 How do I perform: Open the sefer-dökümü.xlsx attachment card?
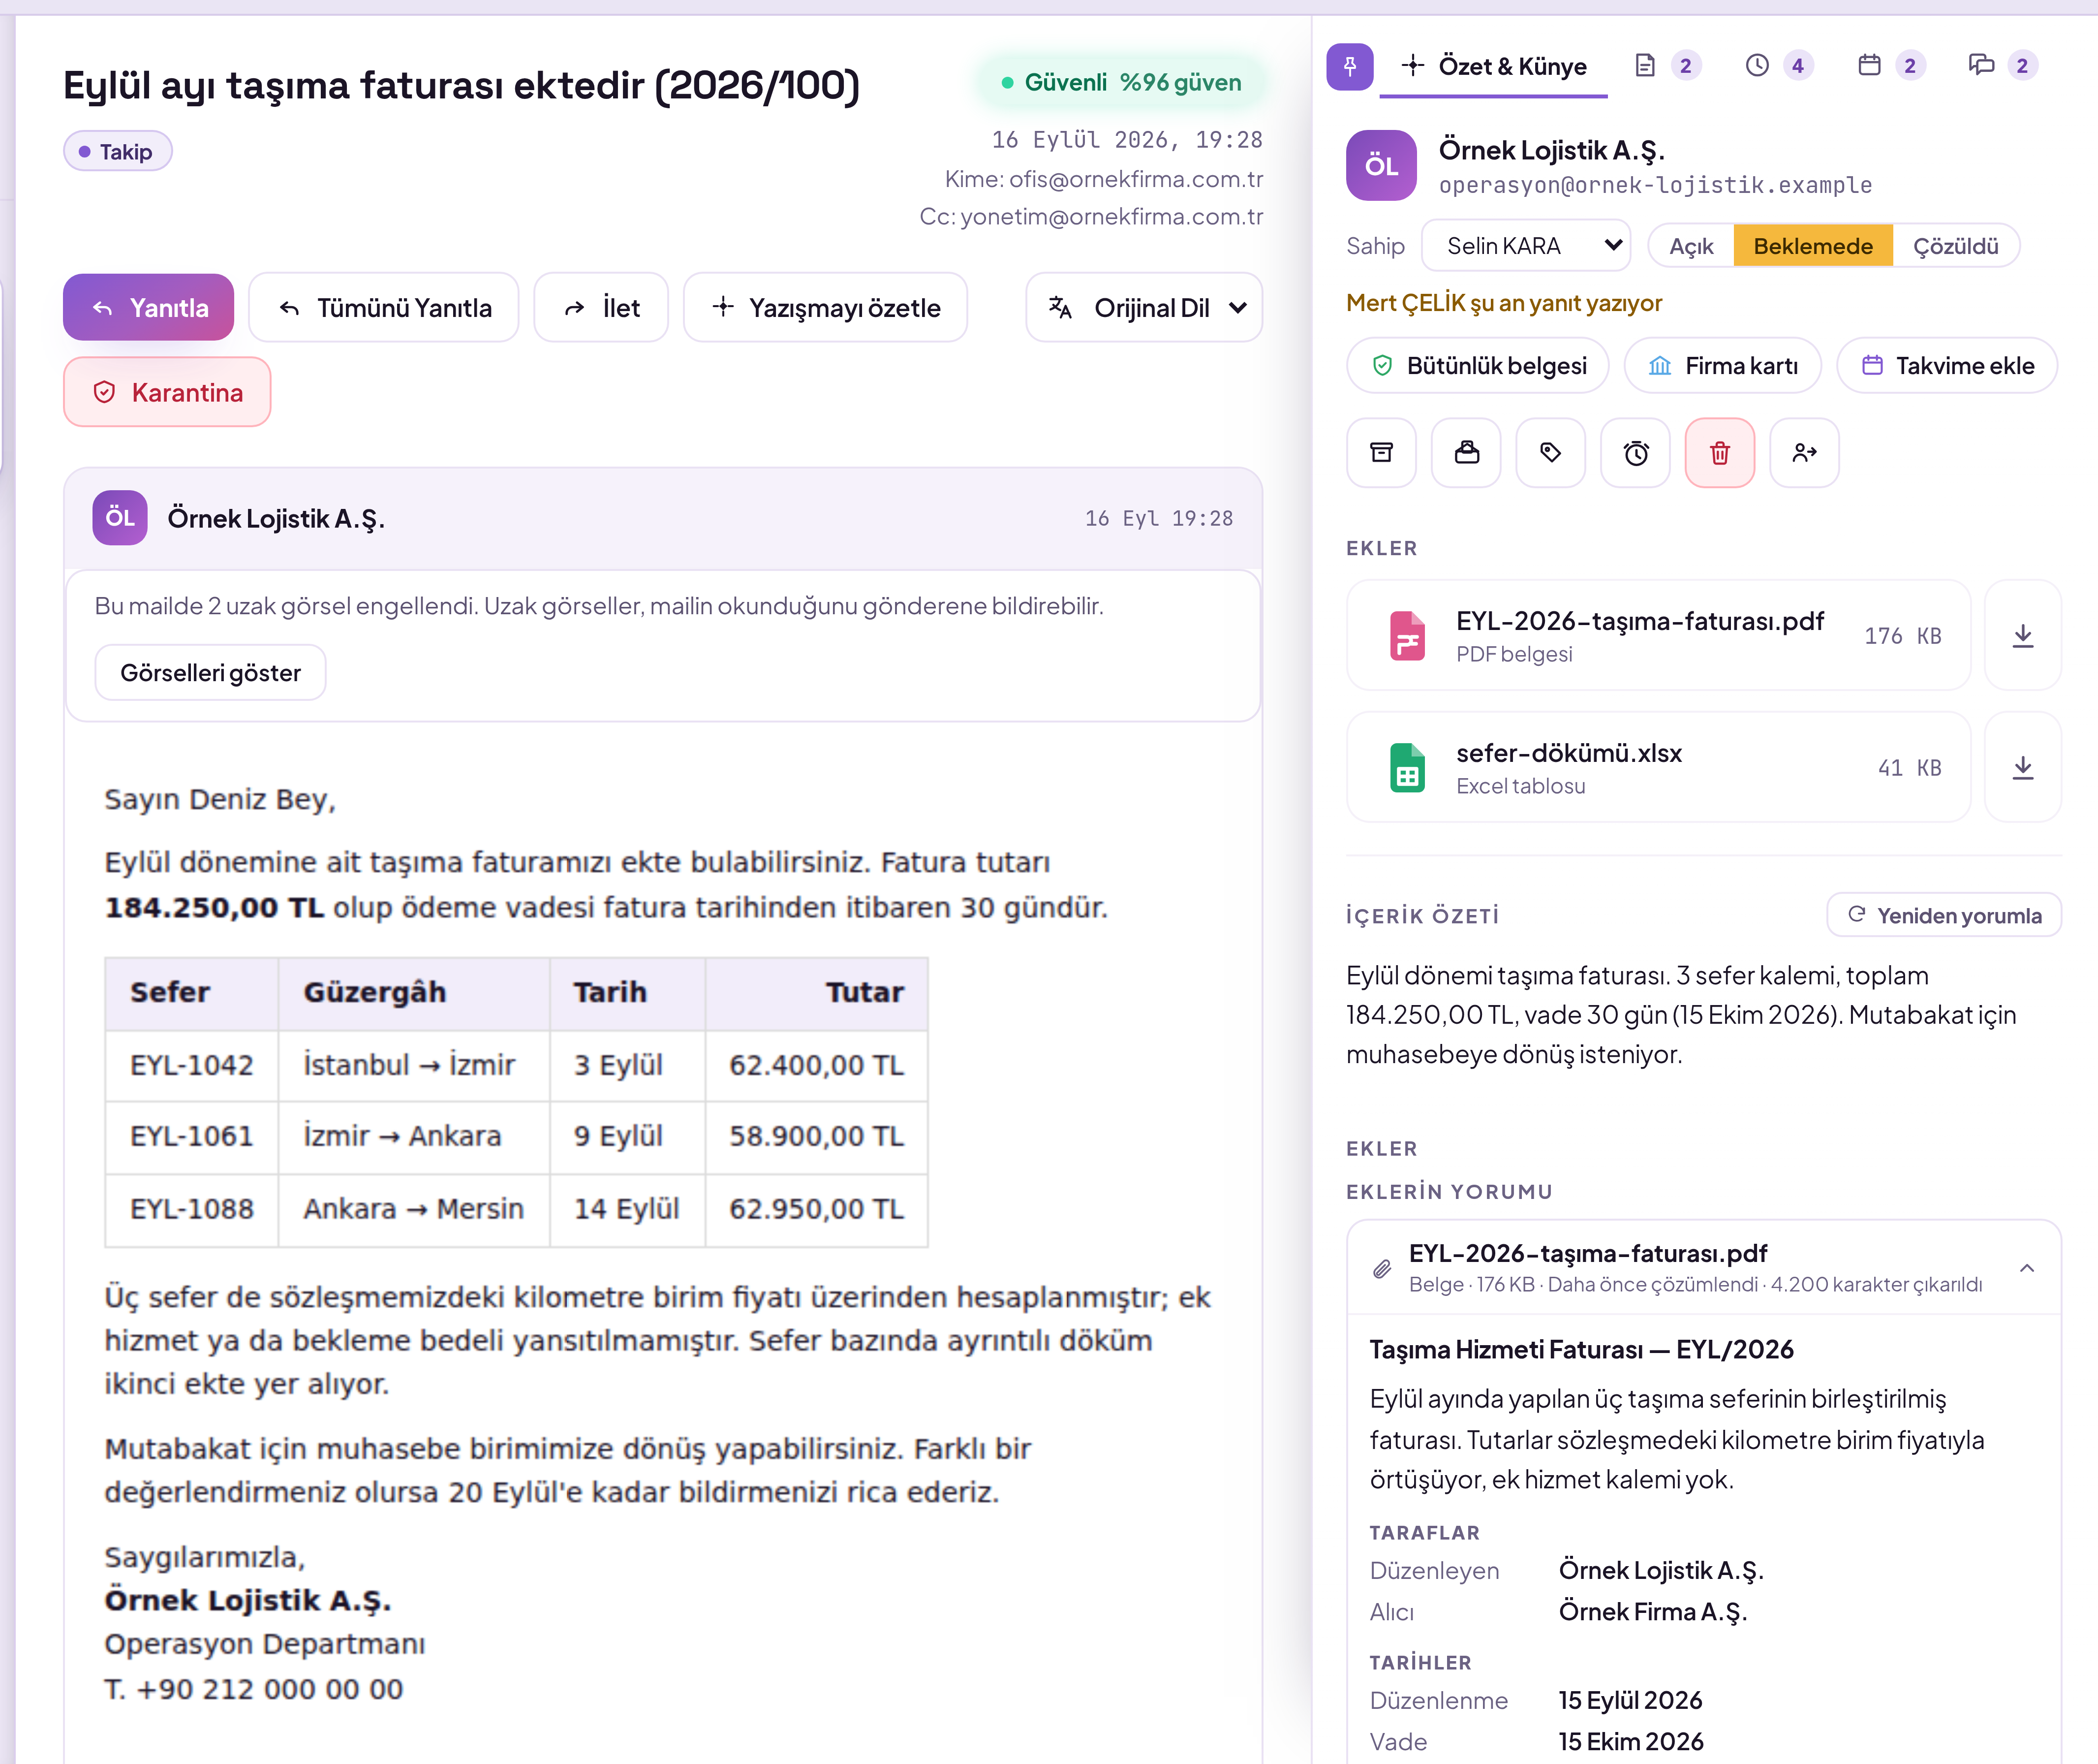1658,767
